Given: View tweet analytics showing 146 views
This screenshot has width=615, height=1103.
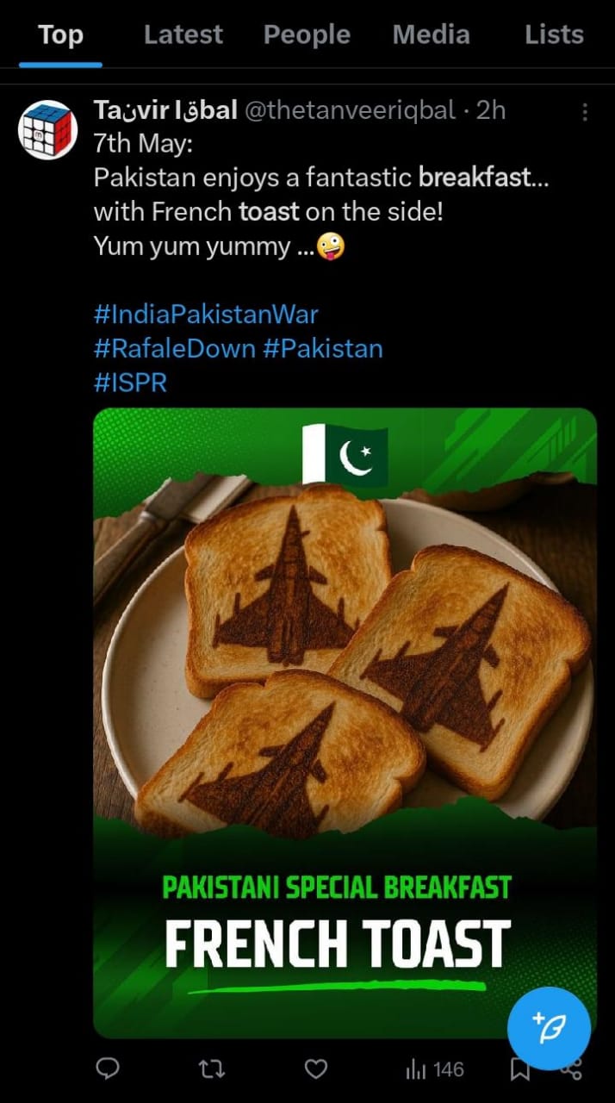Looking at the screenshot, I should tap(434, 1069).
